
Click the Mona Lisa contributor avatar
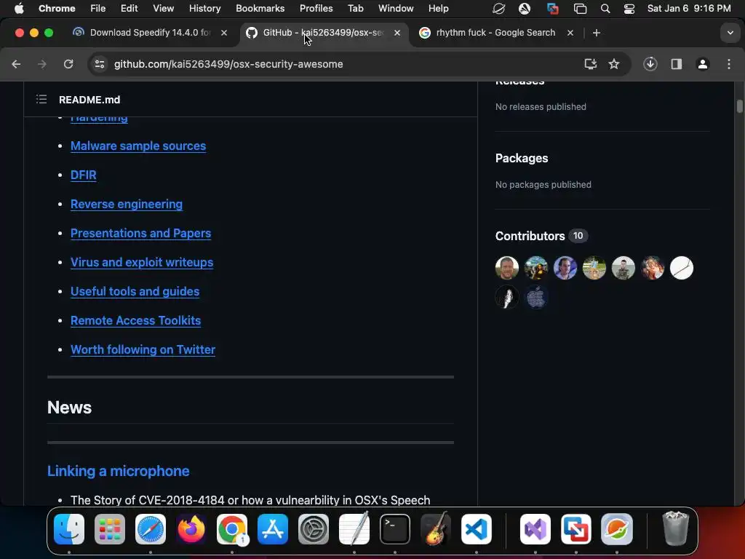tap(536, 268)
